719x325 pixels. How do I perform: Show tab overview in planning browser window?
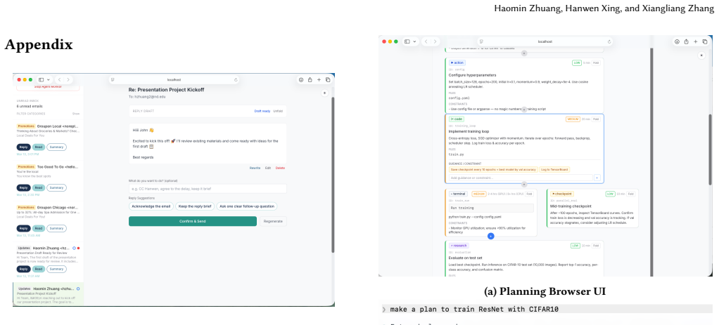click(704, 41)
